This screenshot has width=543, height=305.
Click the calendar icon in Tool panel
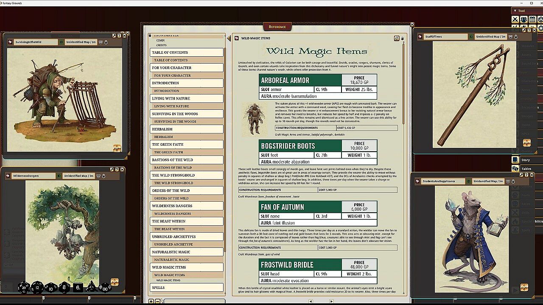[x=532, y=19]
